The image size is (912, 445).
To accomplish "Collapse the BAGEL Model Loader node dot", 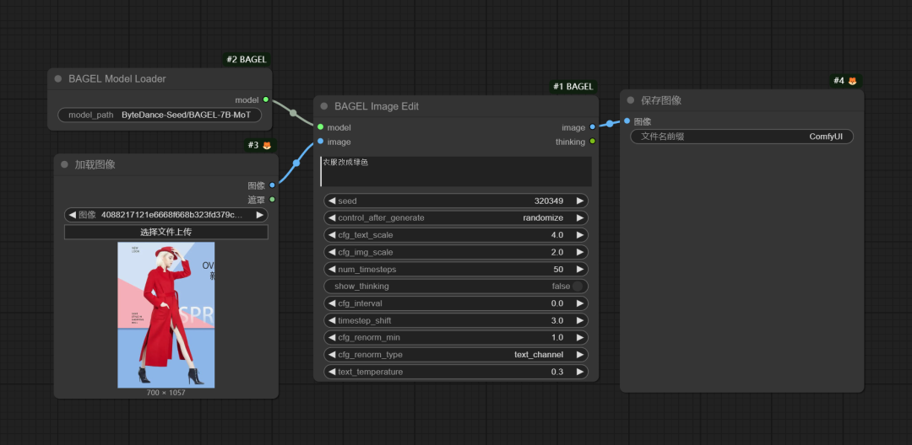I will coord(57,79).
